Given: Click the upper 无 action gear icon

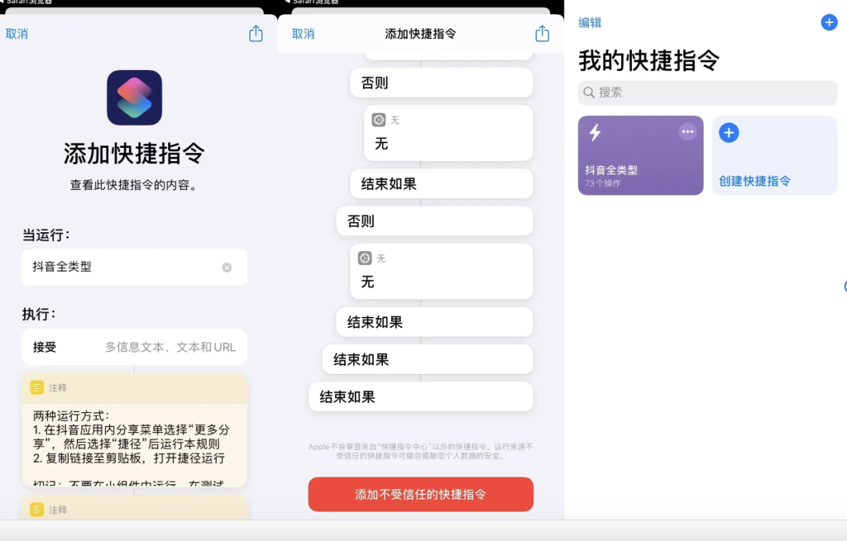Looking at the screenshot, I should tap(379, 120).
